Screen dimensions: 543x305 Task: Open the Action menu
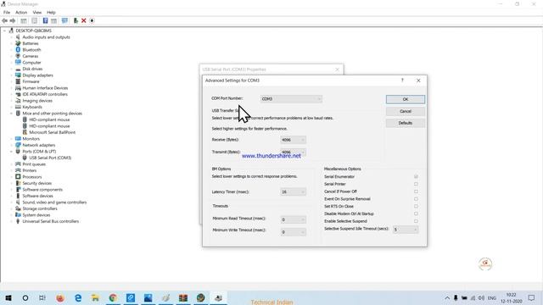click(21, 13)
